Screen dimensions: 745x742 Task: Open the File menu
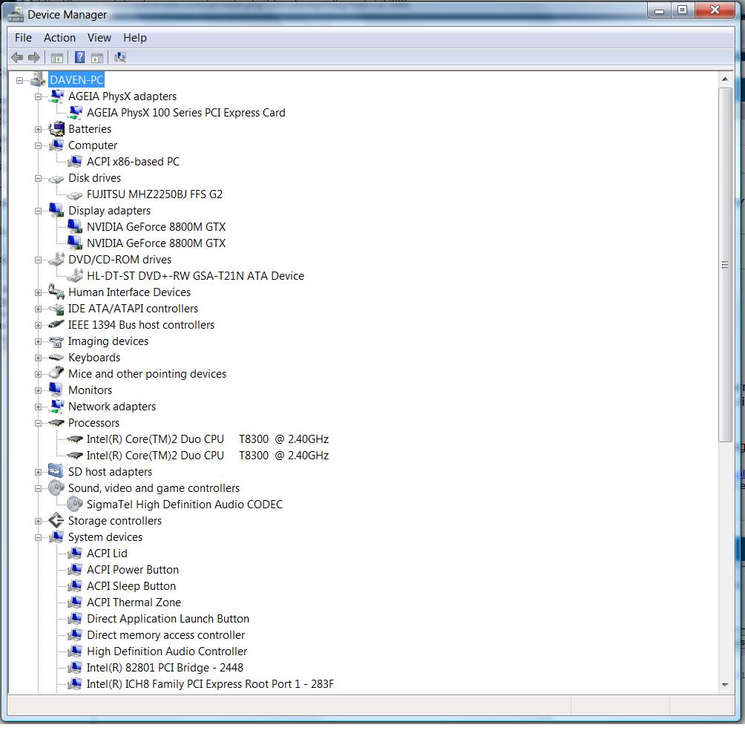click(23, 38)
